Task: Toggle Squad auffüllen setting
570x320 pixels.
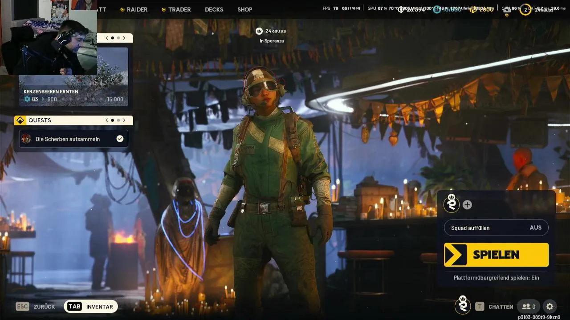Action: [x=496, y=228]
